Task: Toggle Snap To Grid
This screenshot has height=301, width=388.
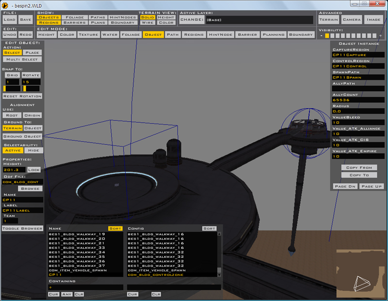Action: 12,75
